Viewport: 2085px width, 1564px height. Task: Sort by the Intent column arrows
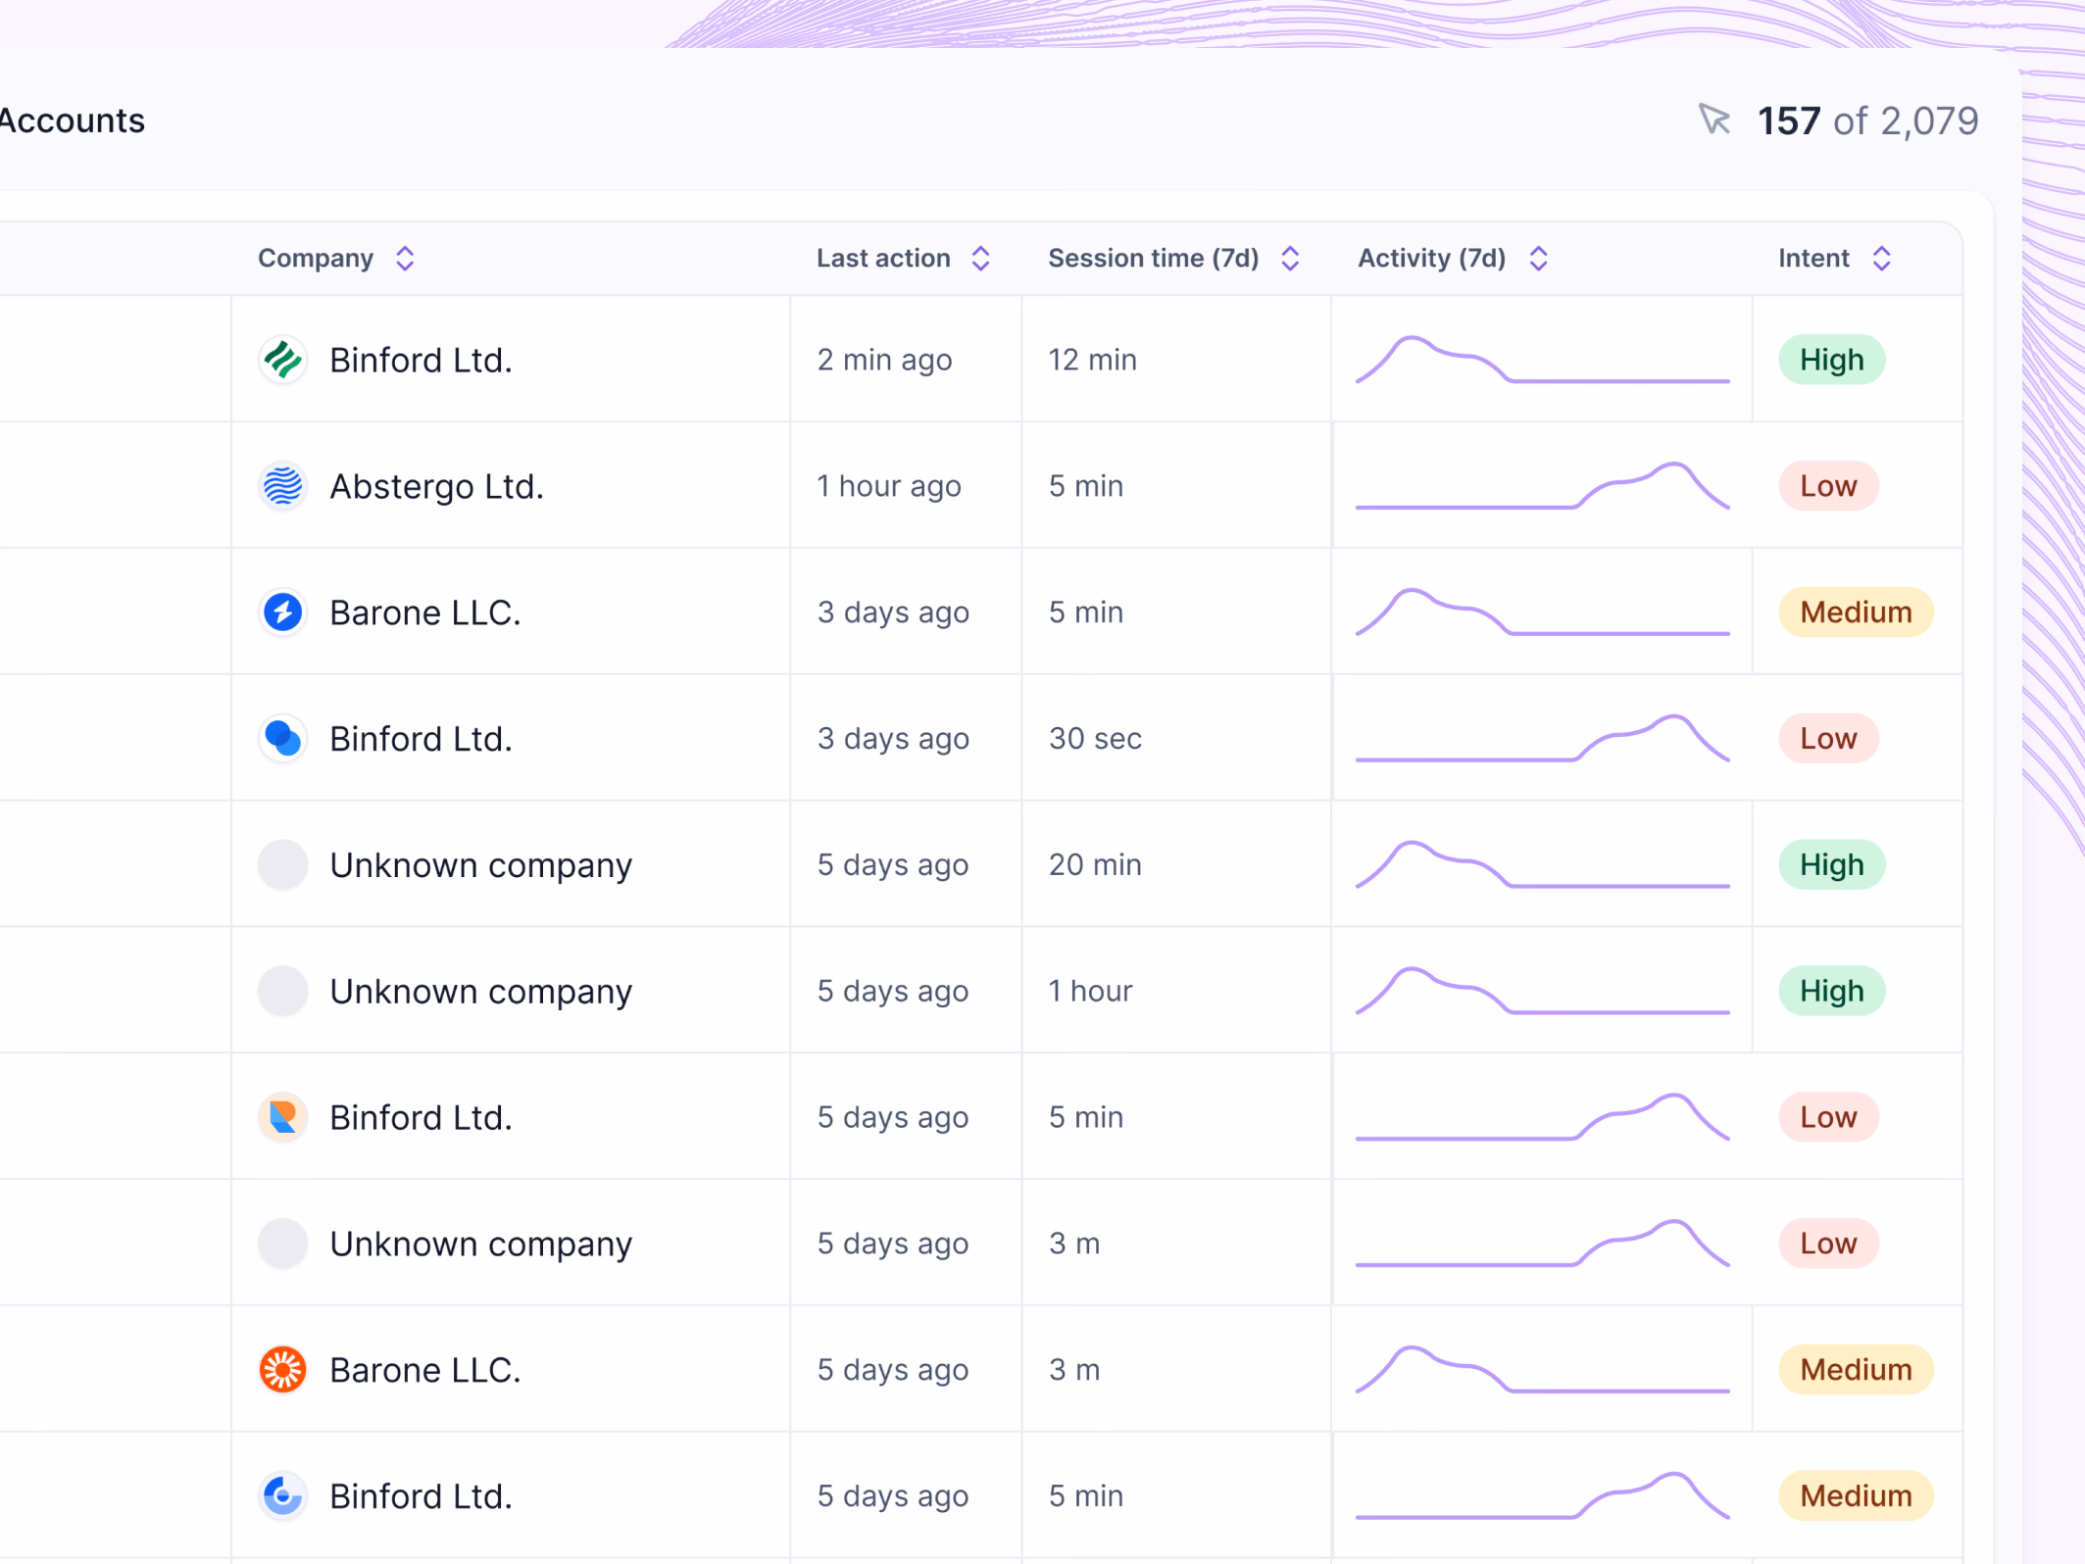[x=1881, y=259]
